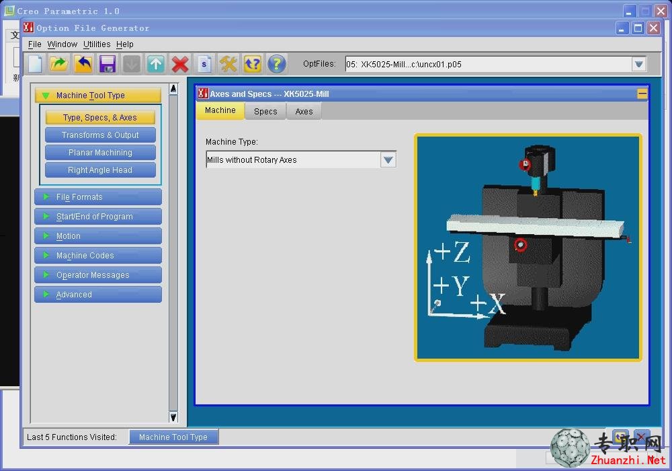Viewport: 672px width, 471px height.
Task: Open the Help menu
Action: [x=125, y=44]
